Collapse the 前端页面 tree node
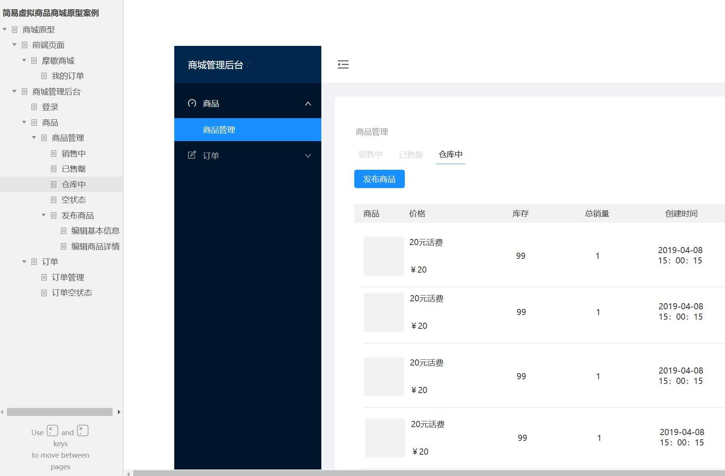Image resolution: width=725 pixels, height=476 pixels. click(14, 45)
